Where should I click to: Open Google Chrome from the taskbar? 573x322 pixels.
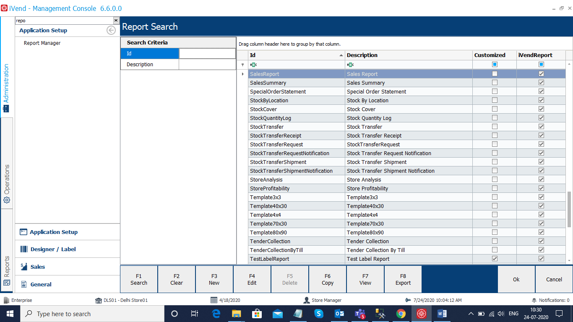(x=401, y=314)
